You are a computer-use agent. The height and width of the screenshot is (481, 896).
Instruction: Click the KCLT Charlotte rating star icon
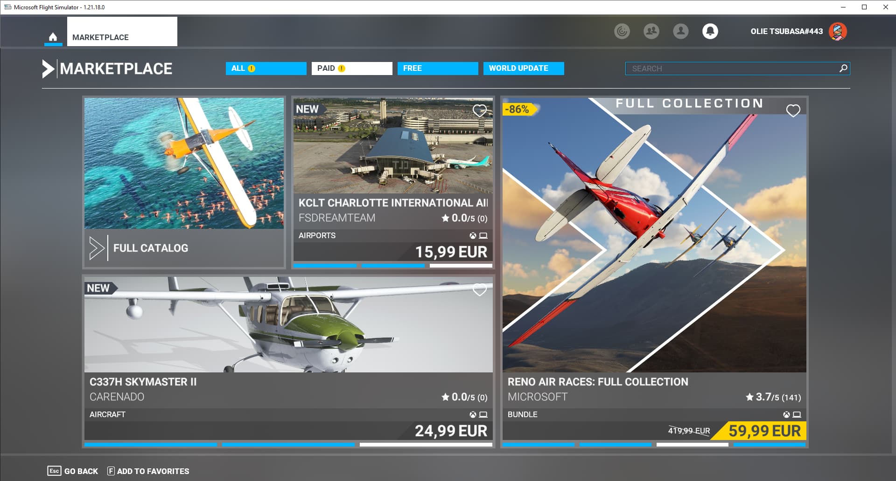point(446,218)
